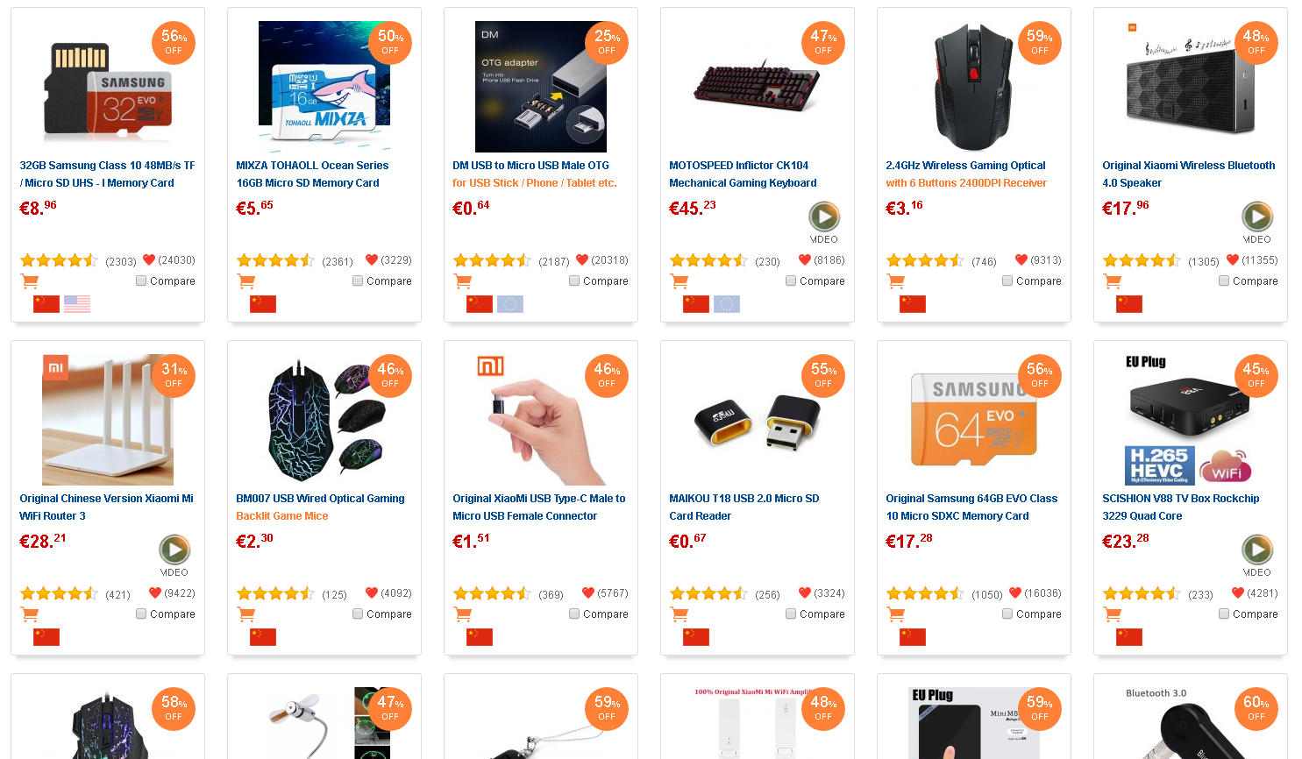This screenshot has width=1302, height=759.
Task: Select the US flag under the Samsung 32GB card
Action: 77,304
